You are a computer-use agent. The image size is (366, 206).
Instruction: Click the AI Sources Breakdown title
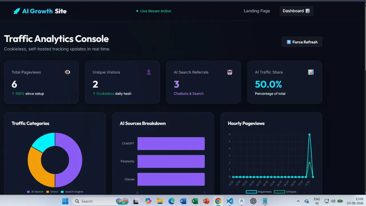tap(143, 123)
